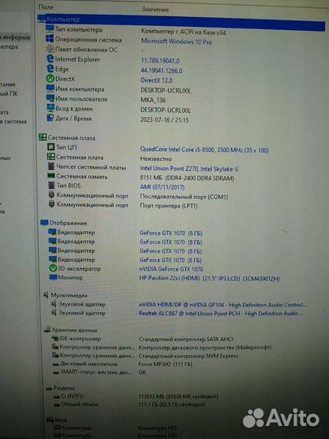
Task: Click the Windows icon beside Операционная система
Action: pos(50,39)
